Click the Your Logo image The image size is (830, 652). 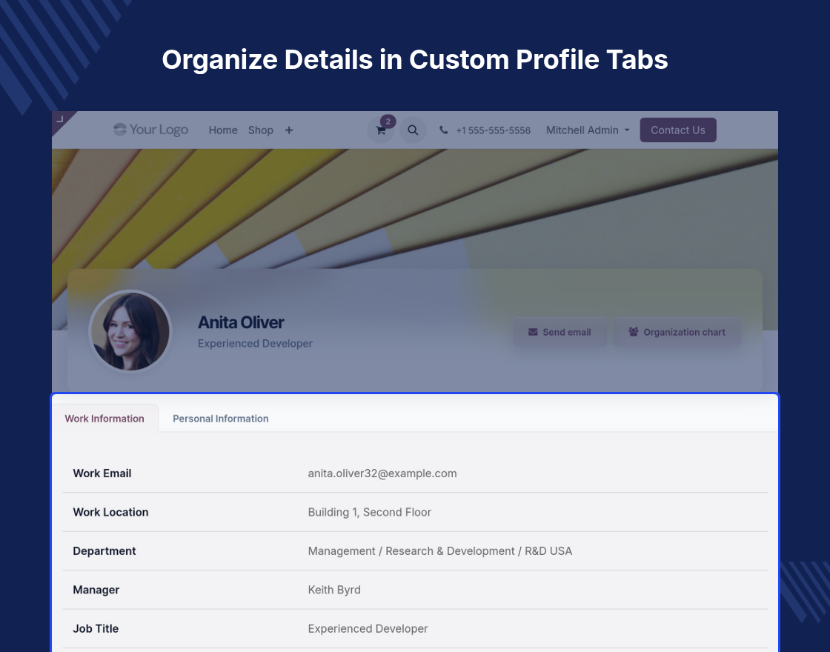click(151, 130)
